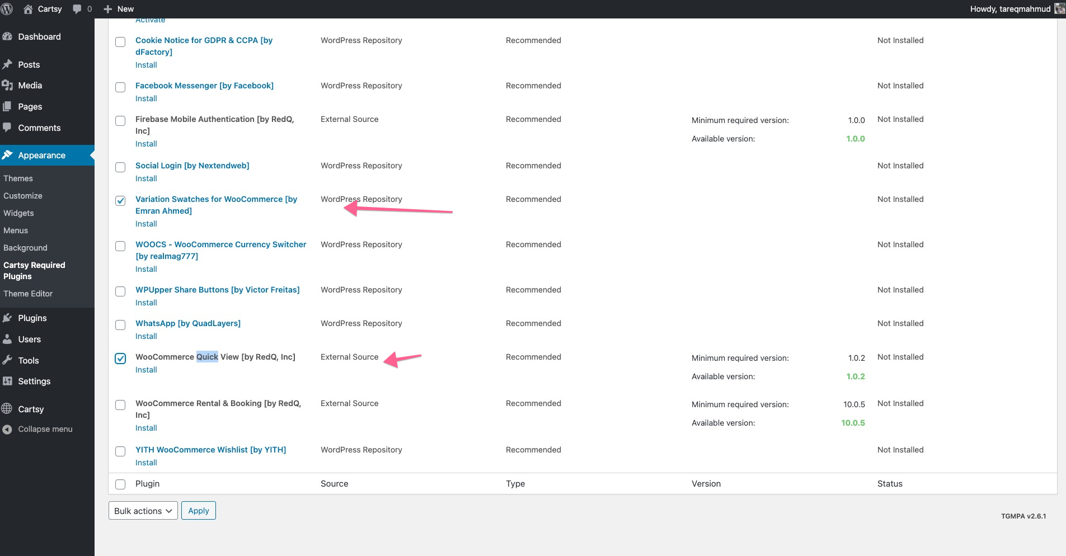Click the Cartsy globe icon in sidebar

click(7, 409)
